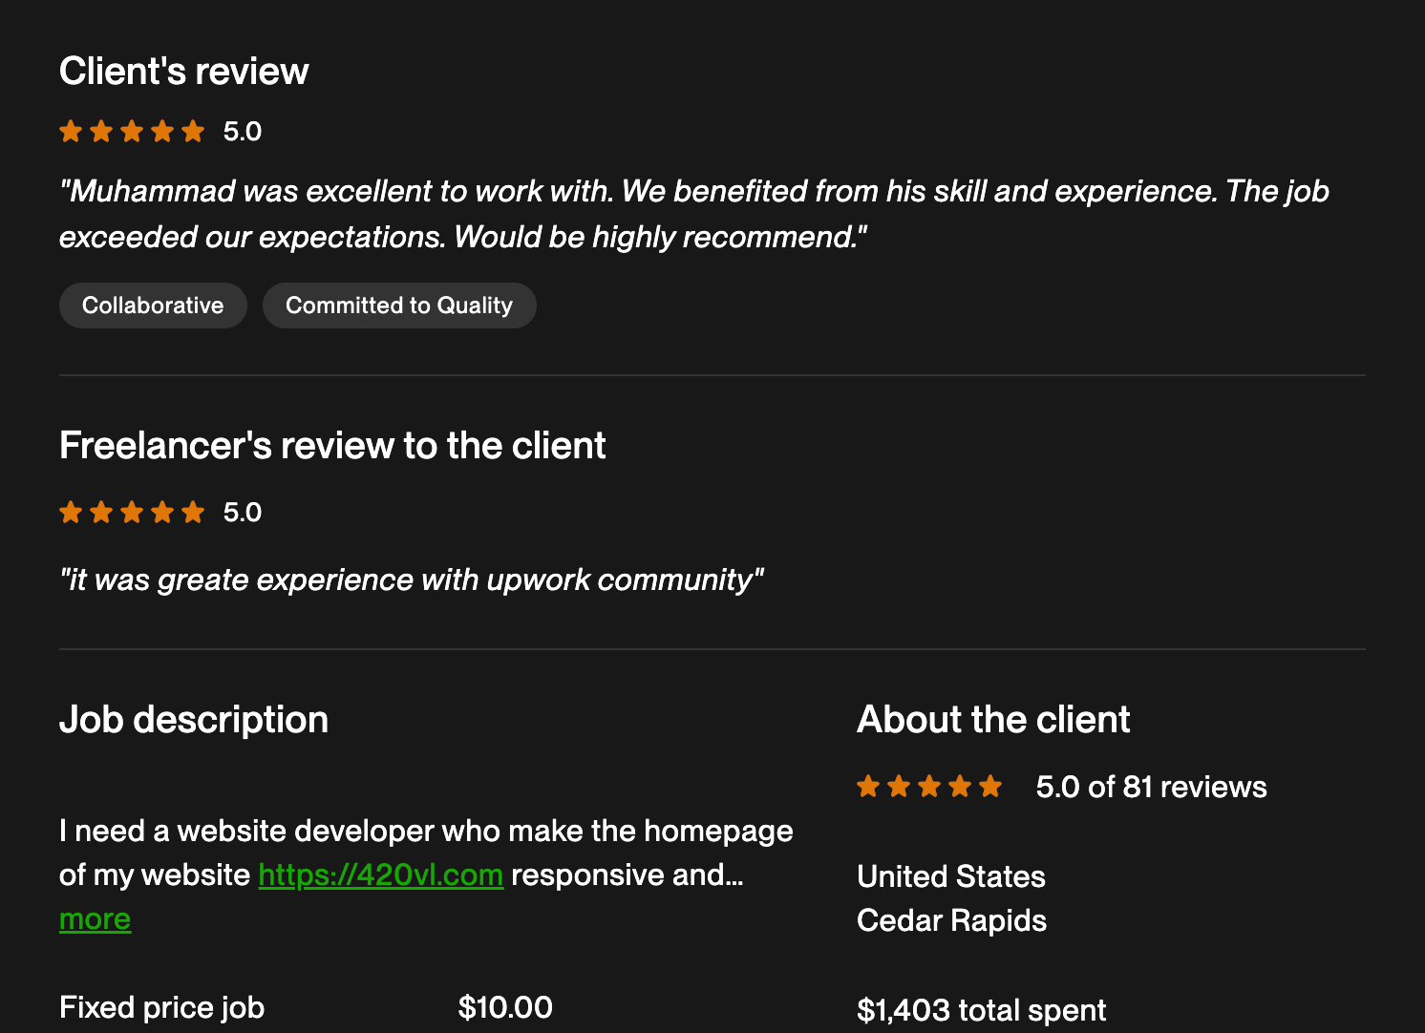Click middle star in Client's review rating

[x=132, y=131]
